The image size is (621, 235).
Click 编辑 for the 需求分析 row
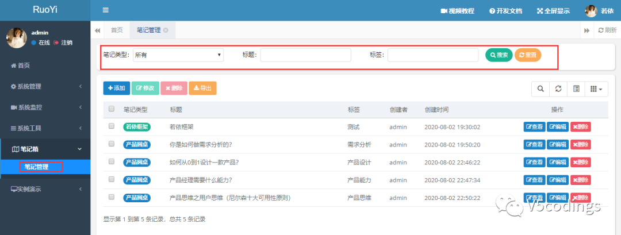point(558,145)
